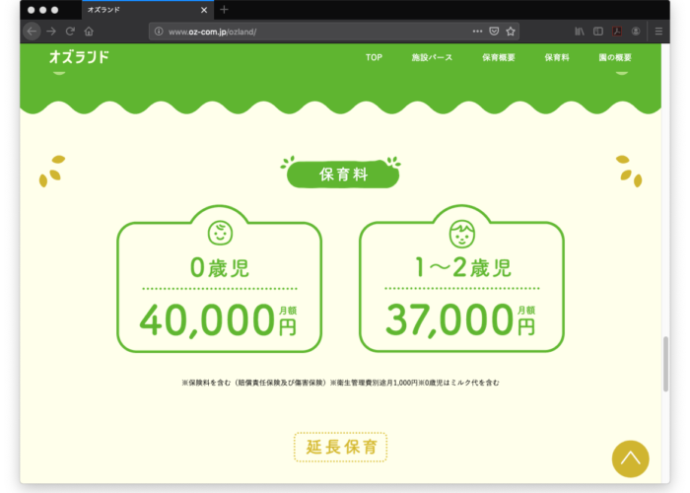Open a new tab with plus button
The image size is (690, 493).
pos(224,10)
